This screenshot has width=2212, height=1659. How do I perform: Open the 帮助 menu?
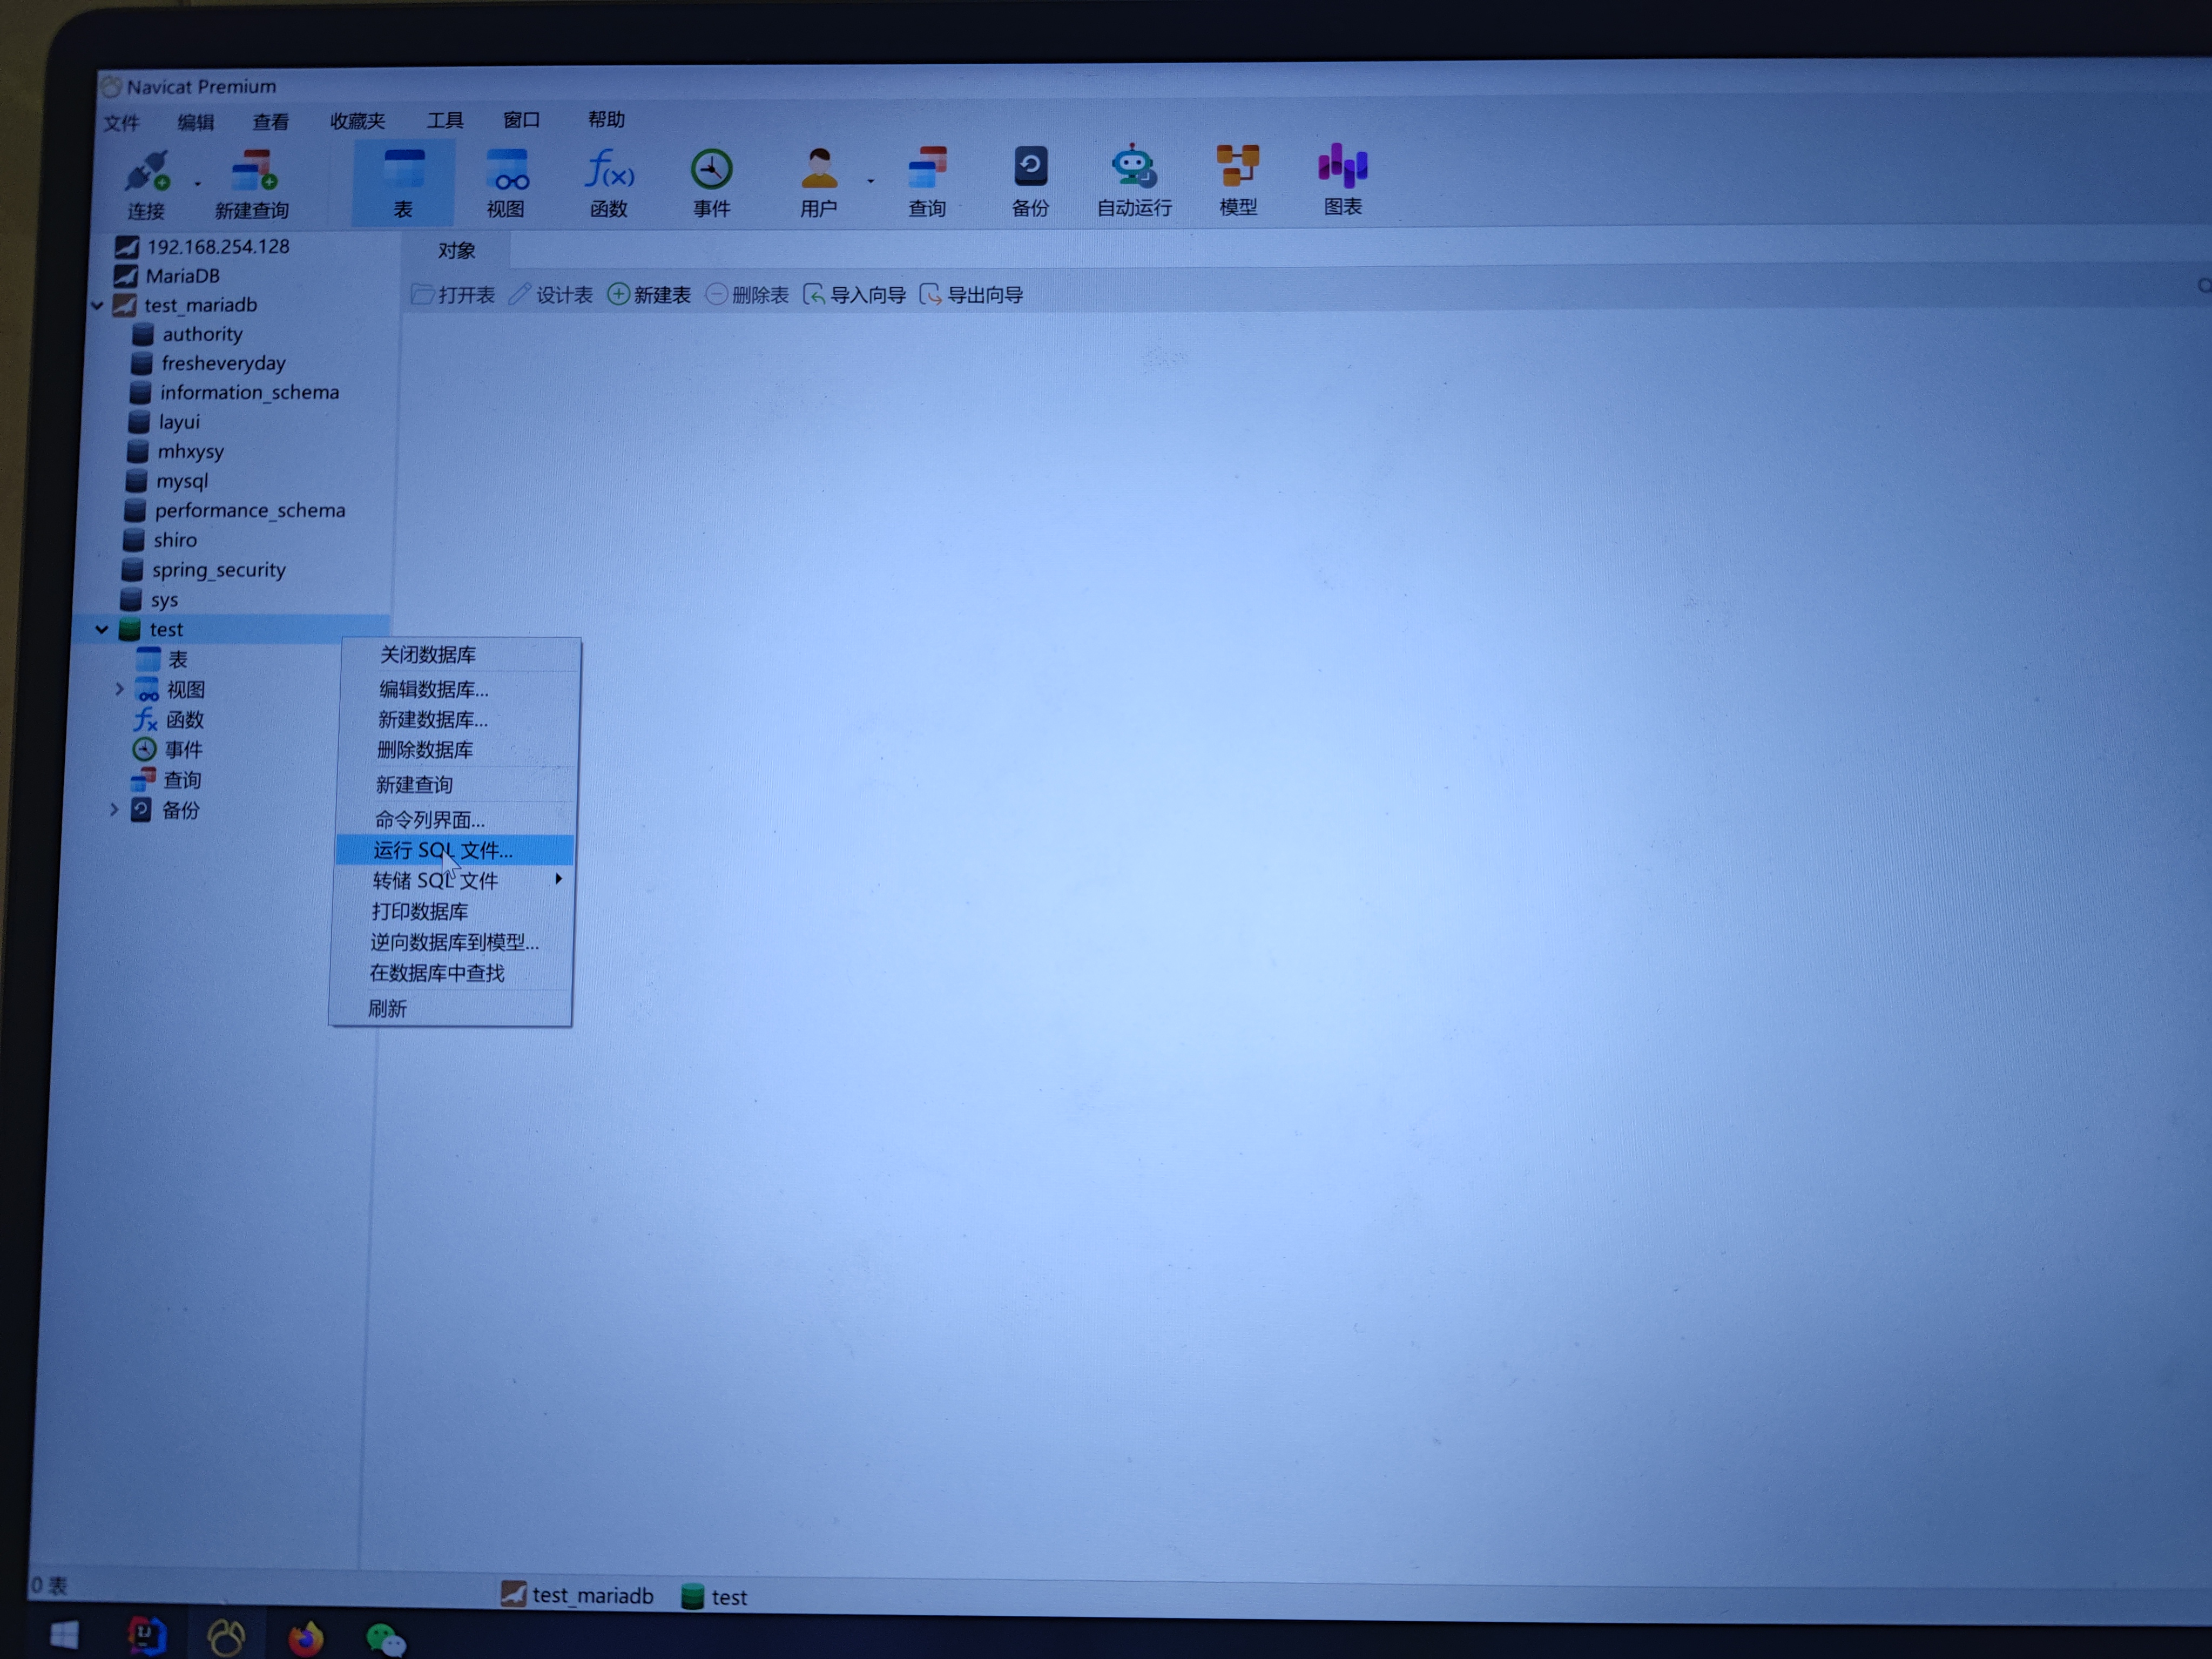[607, 119]
